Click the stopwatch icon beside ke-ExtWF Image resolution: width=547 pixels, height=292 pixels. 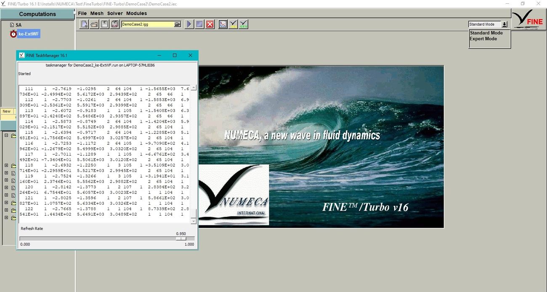click(x=13, y=34)
